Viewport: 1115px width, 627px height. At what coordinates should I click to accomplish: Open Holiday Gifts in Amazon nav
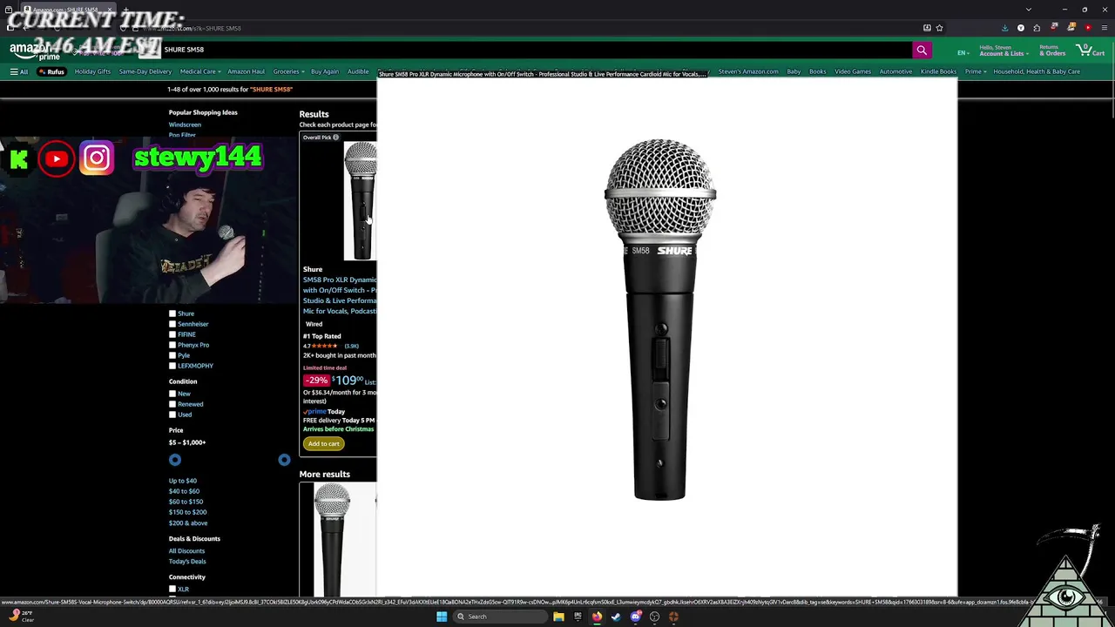click(x=92, y=71)
